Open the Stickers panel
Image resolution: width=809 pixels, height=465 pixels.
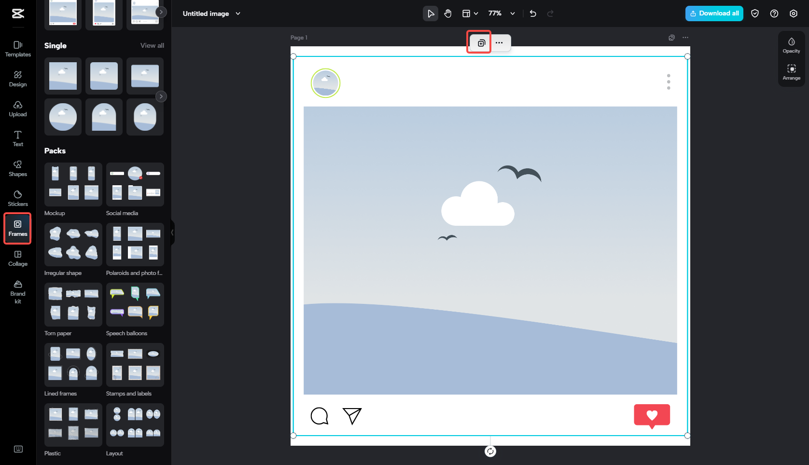pyautogui.click(x=18, y=198)
